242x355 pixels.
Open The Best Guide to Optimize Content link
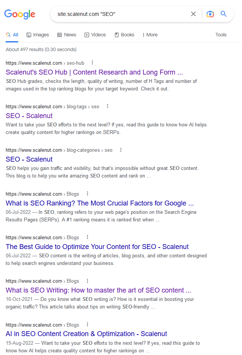(x=97, y=247)
